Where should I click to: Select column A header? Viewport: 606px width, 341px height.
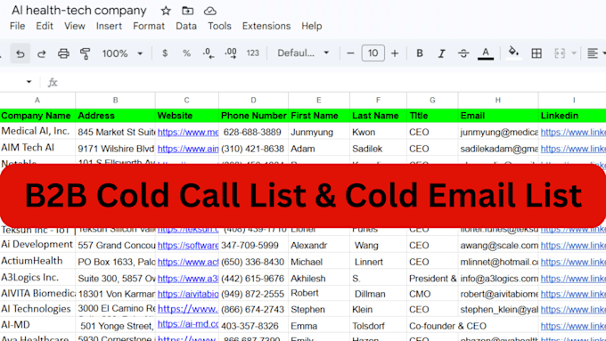37,101
